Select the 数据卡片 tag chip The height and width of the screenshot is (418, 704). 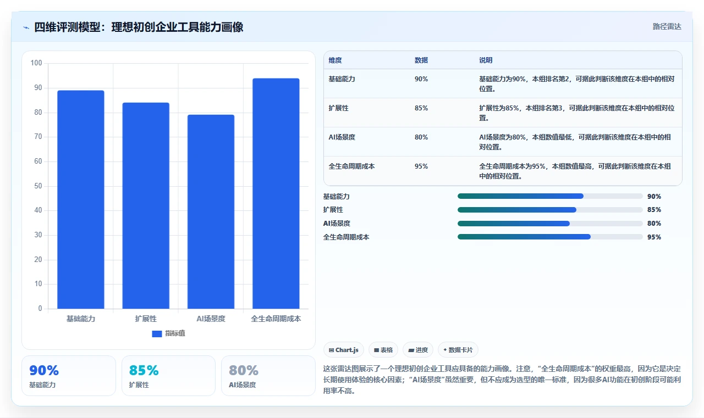click(x=458, y=350)
